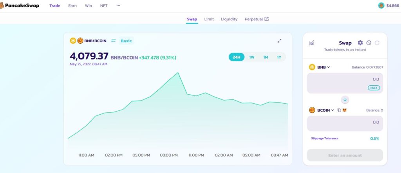Open the Trade menu

tap(55, 5)
